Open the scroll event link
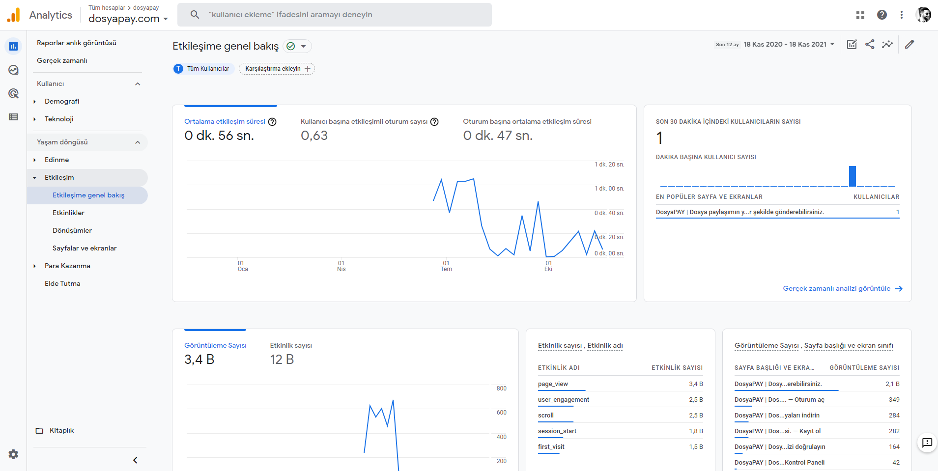Image resolution: width=938 pixels, height=471 pixels. point(546,416)
